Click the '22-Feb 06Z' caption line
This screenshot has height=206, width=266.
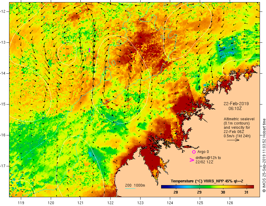point(235,132)
